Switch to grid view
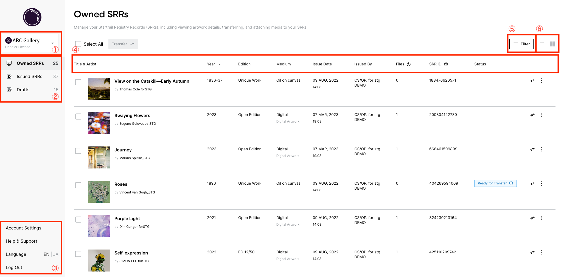 click(552, 44)
